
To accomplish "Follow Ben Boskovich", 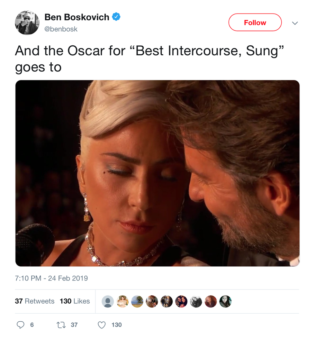I will [255, 23].
